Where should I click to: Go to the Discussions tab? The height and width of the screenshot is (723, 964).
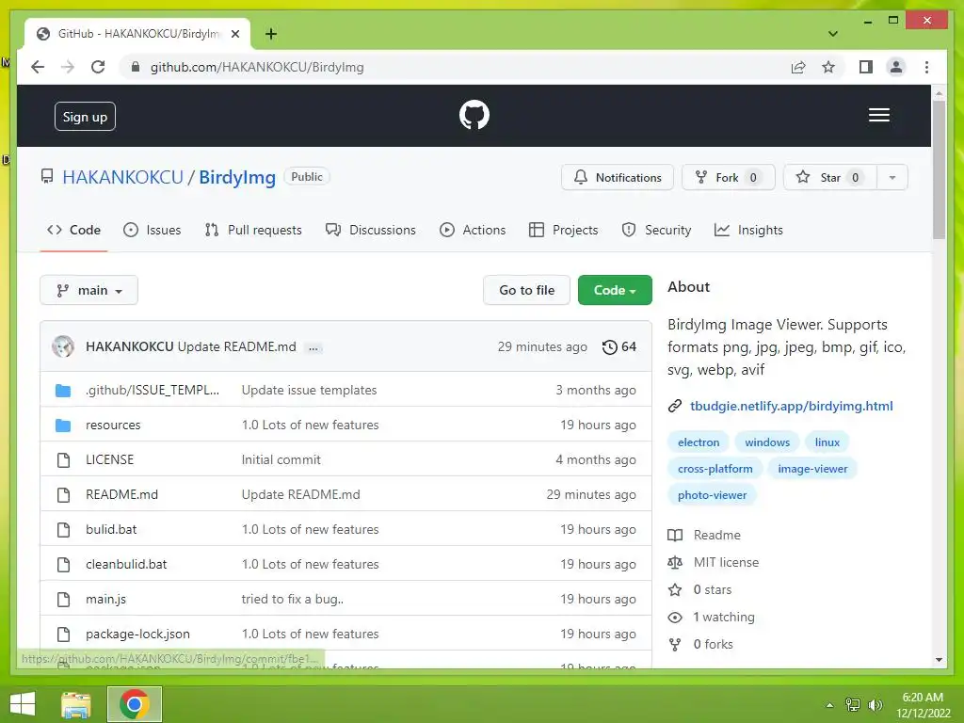coord(371,230)
